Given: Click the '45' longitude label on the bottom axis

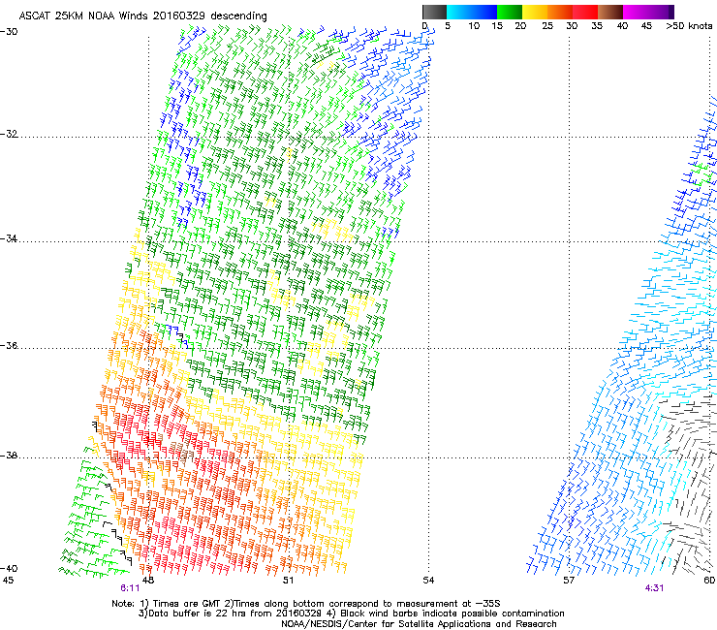Looking at the screenshot, I should (x=8, y=581).
